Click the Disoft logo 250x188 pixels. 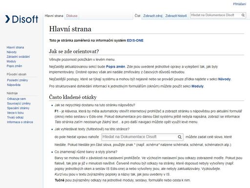(x=21, y=19)
